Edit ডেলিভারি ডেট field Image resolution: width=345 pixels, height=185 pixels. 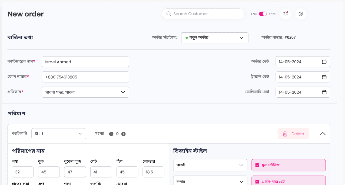(x=303, y=92)
